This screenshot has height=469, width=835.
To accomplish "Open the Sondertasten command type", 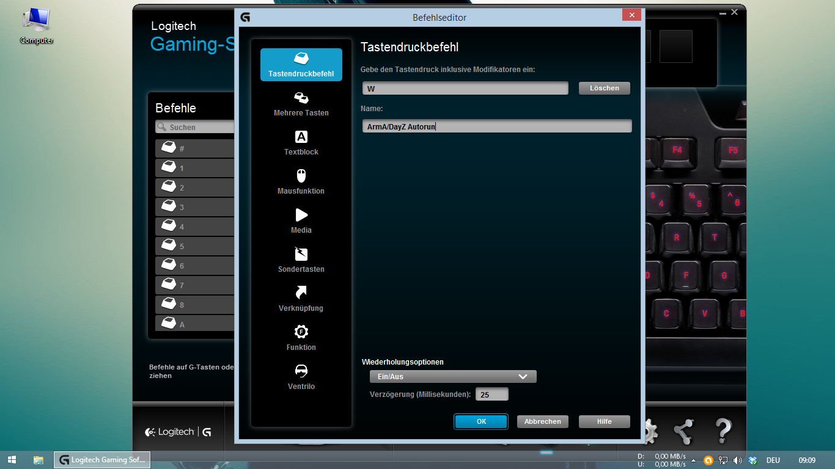I will 301,260.
